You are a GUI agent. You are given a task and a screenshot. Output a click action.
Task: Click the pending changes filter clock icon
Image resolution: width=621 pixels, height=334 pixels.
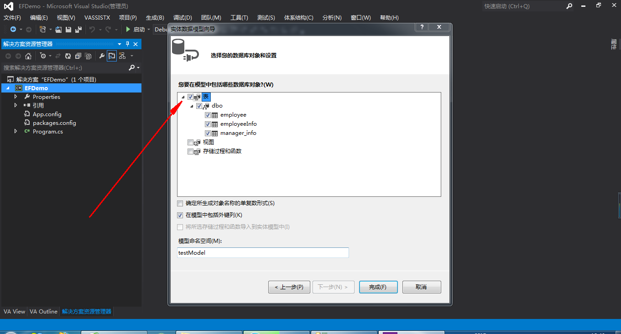pos(42,56)
